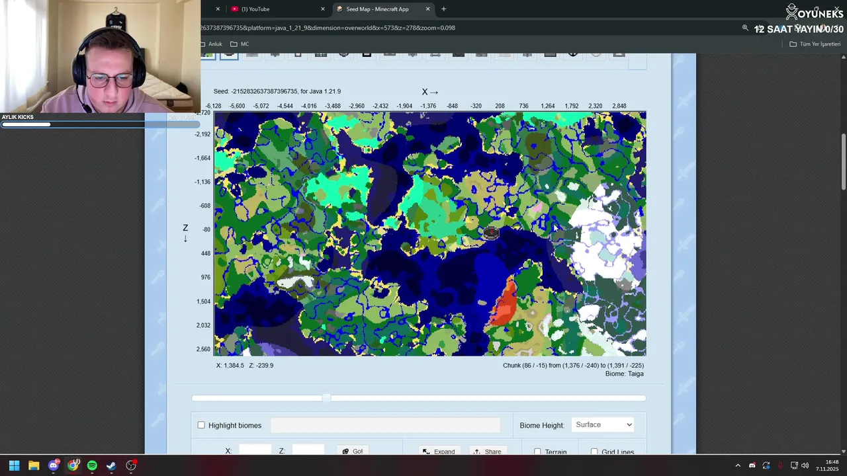Enable the Grid Lines checkbox

[x=594, y=452]
